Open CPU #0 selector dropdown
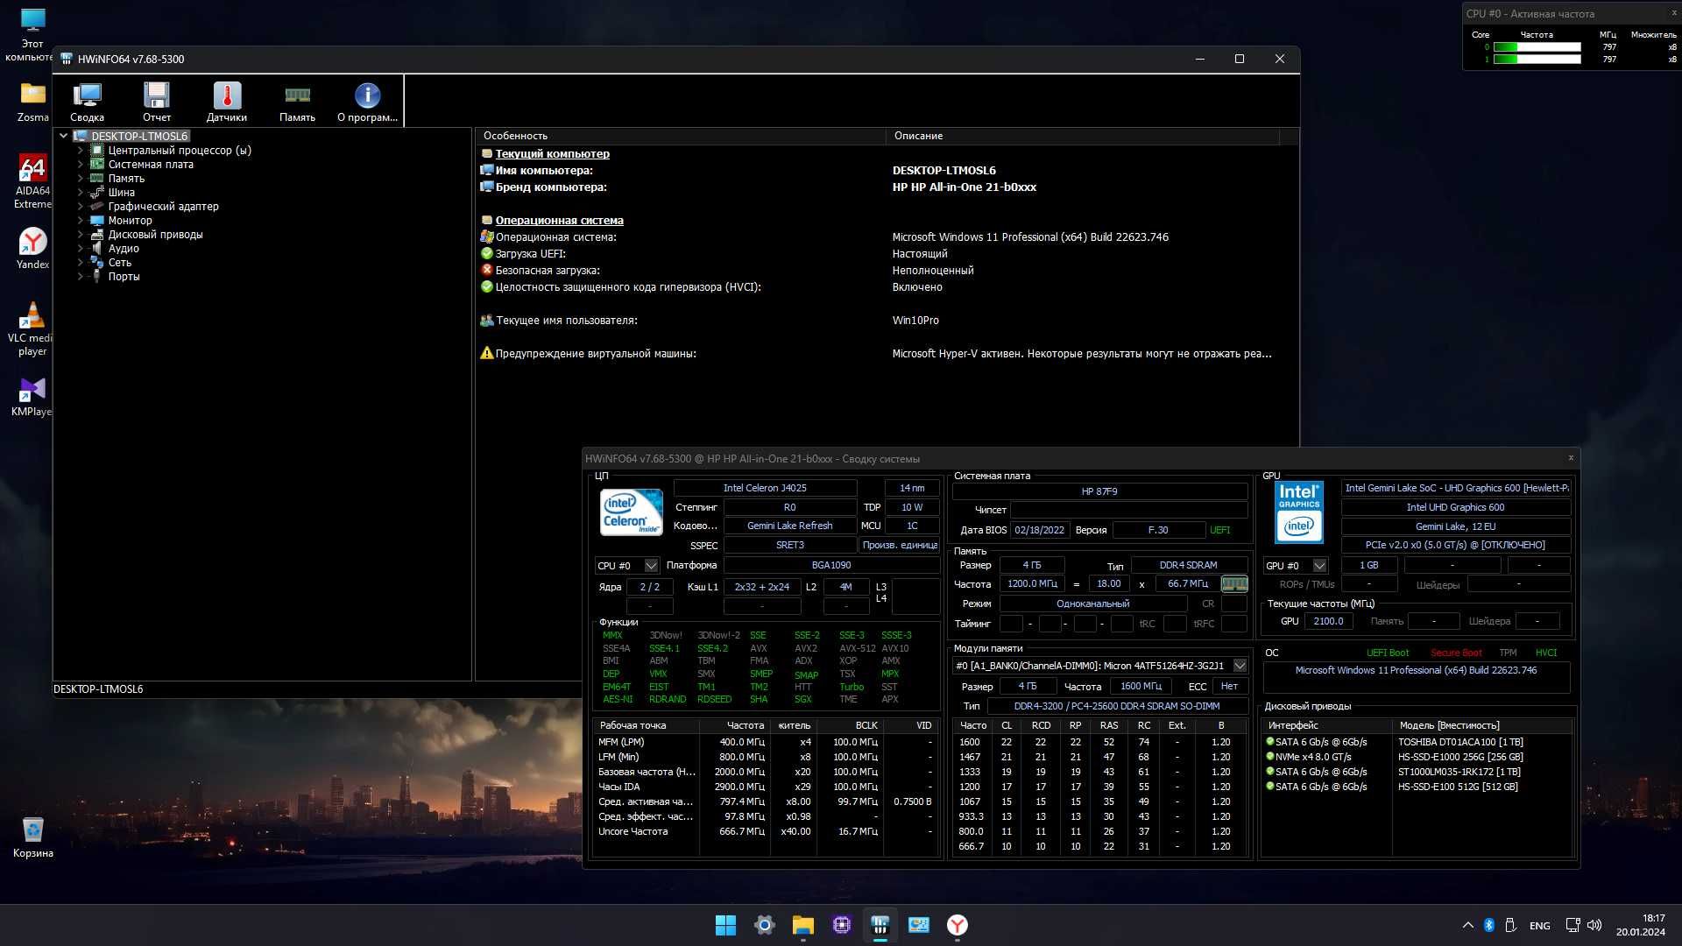Image resolution: width=1682 pixels, height=946 pixels. tap(651, 566)
